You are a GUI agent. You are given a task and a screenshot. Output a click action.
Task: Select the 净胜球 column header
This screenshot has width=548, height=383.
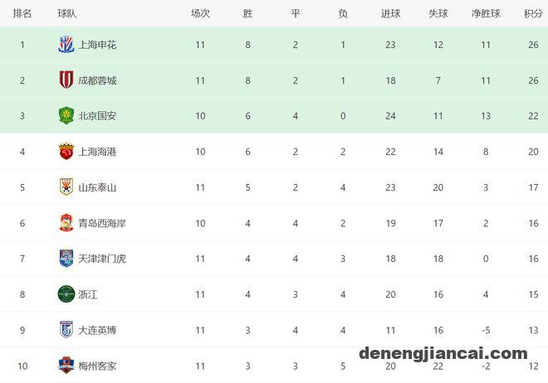(x=486, y=13)
